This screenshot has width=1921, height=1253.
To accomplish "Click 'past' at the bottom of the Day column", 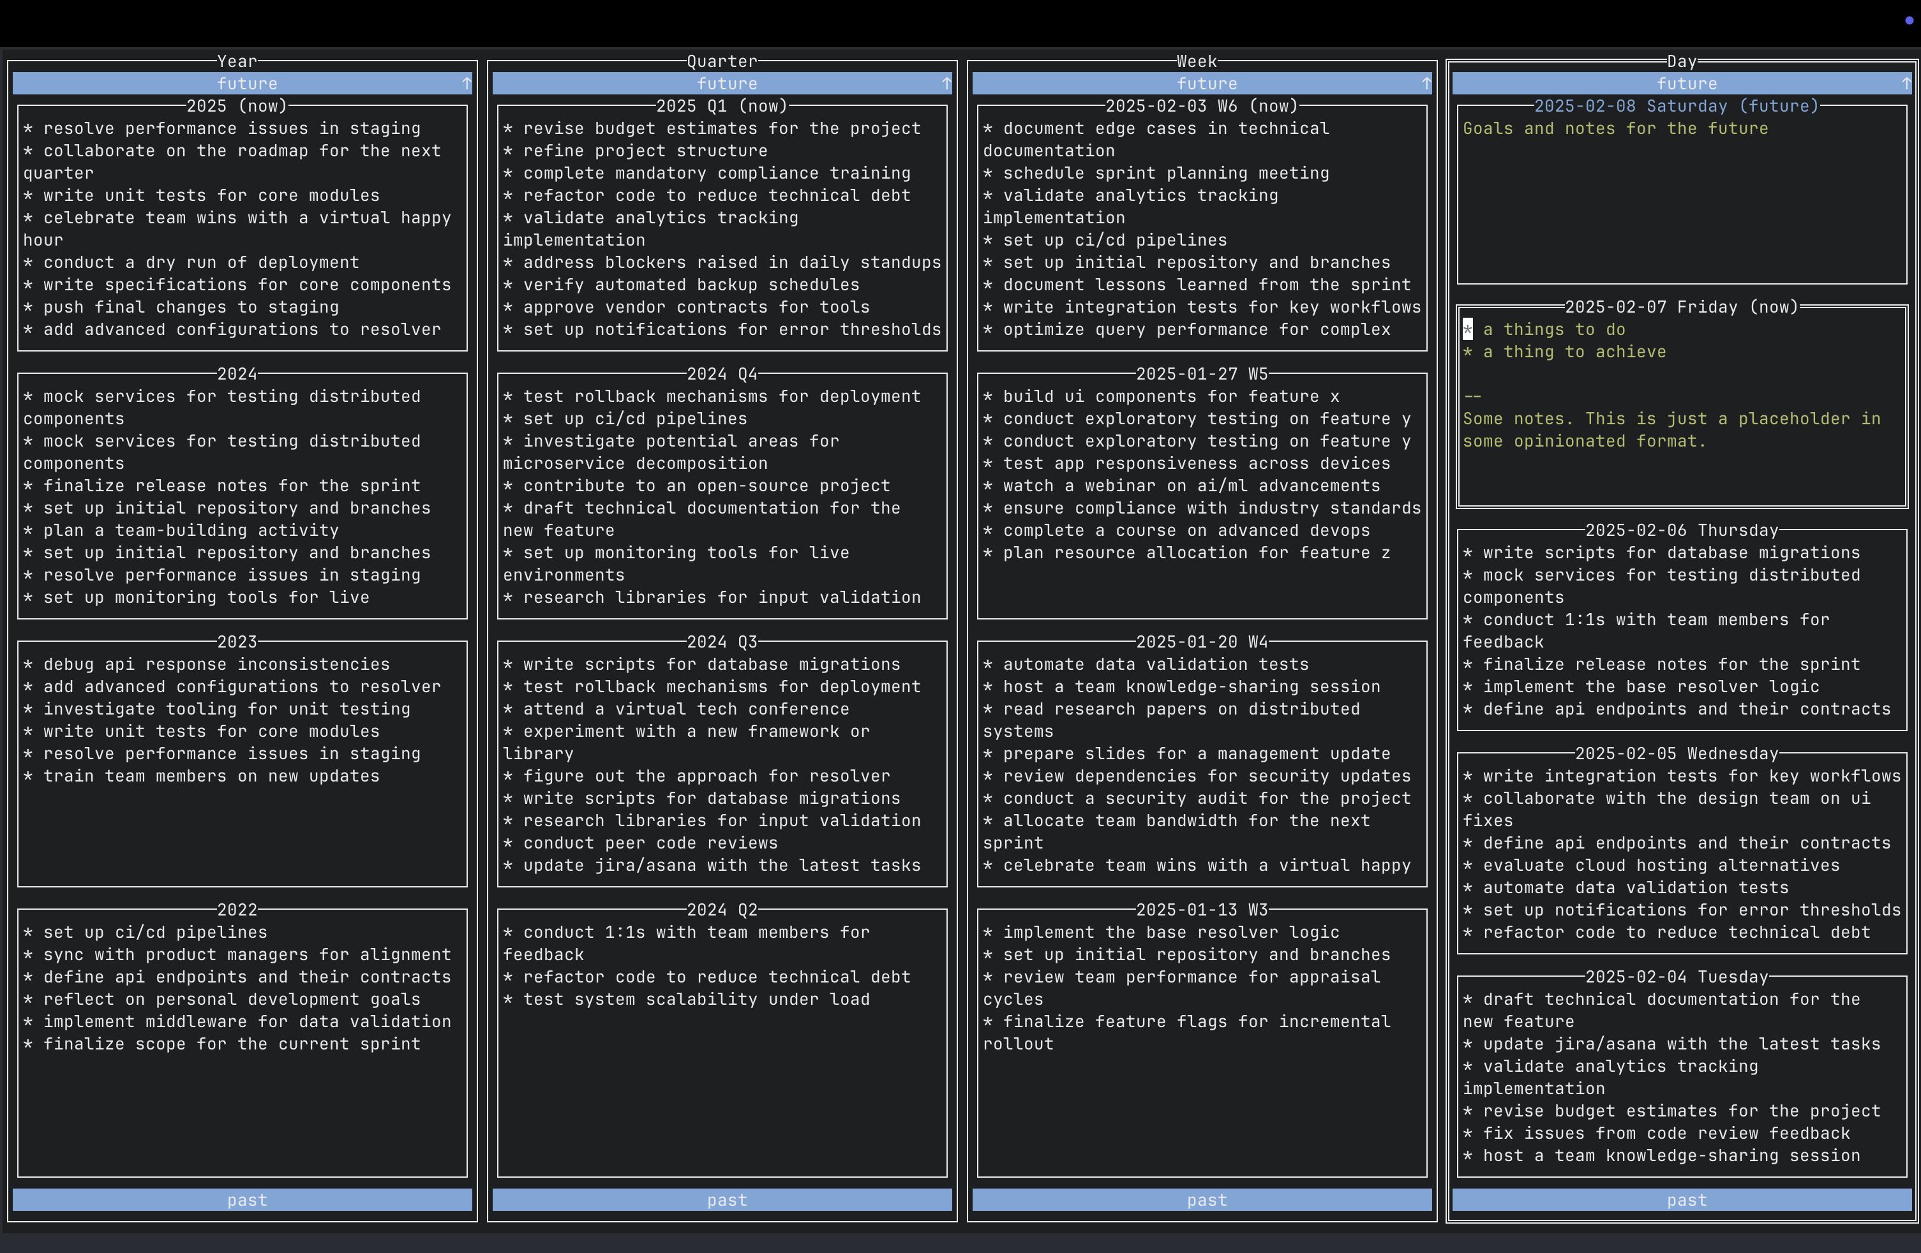I will coord(1686,1200).
